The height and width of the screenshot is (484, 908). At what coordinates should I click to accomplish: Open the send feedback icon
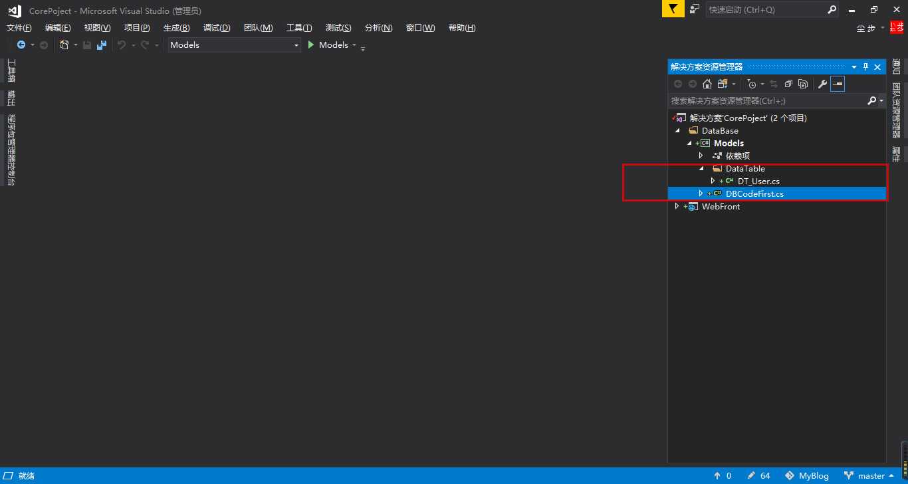click(x=695, y=9)
